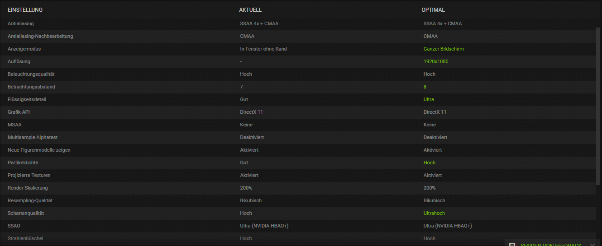Screen dimensions: 602x246
Task: Click the feedback speech-bubble icon
Action: (x=512, y=244)
